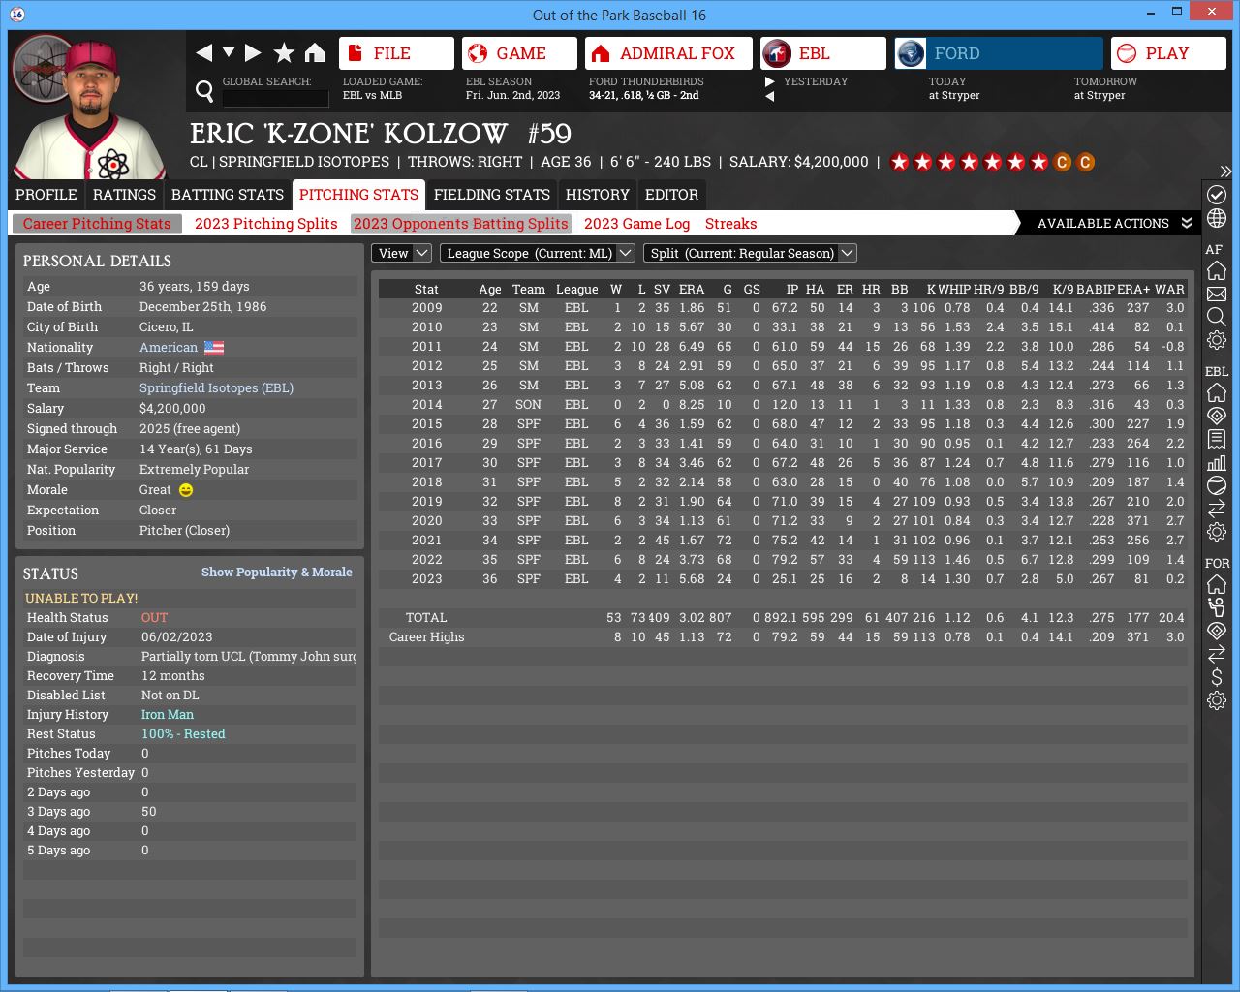Click the mail envelope icon in AF sidebar
Image resolution: width=1240 pixels, height=992 pixels.
(x=1217, y=294)
